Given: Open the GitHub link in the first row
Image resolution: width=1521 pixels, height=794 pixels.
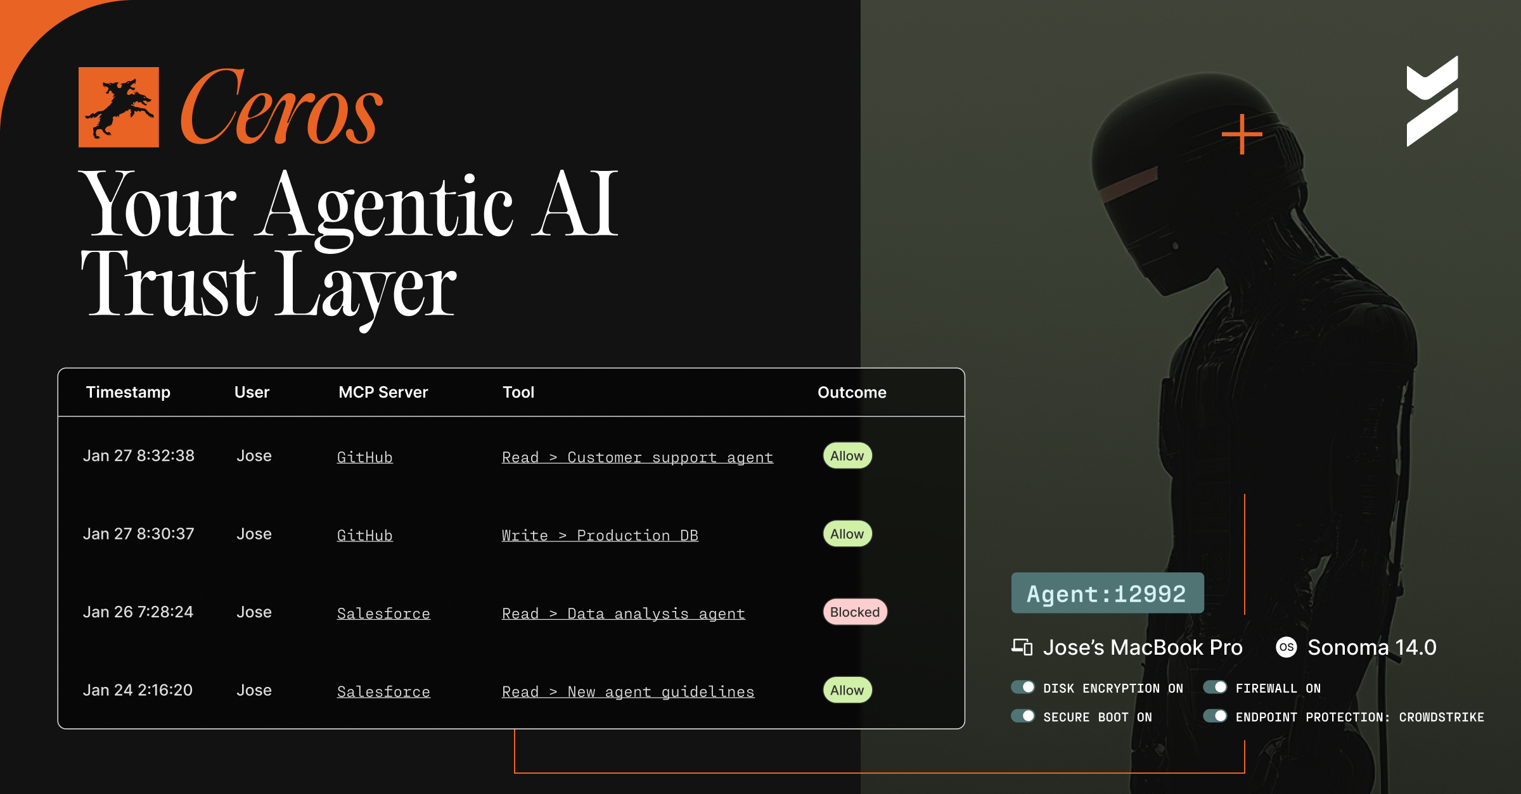Looking at the screenshot, I should click(x=364, y=457).
